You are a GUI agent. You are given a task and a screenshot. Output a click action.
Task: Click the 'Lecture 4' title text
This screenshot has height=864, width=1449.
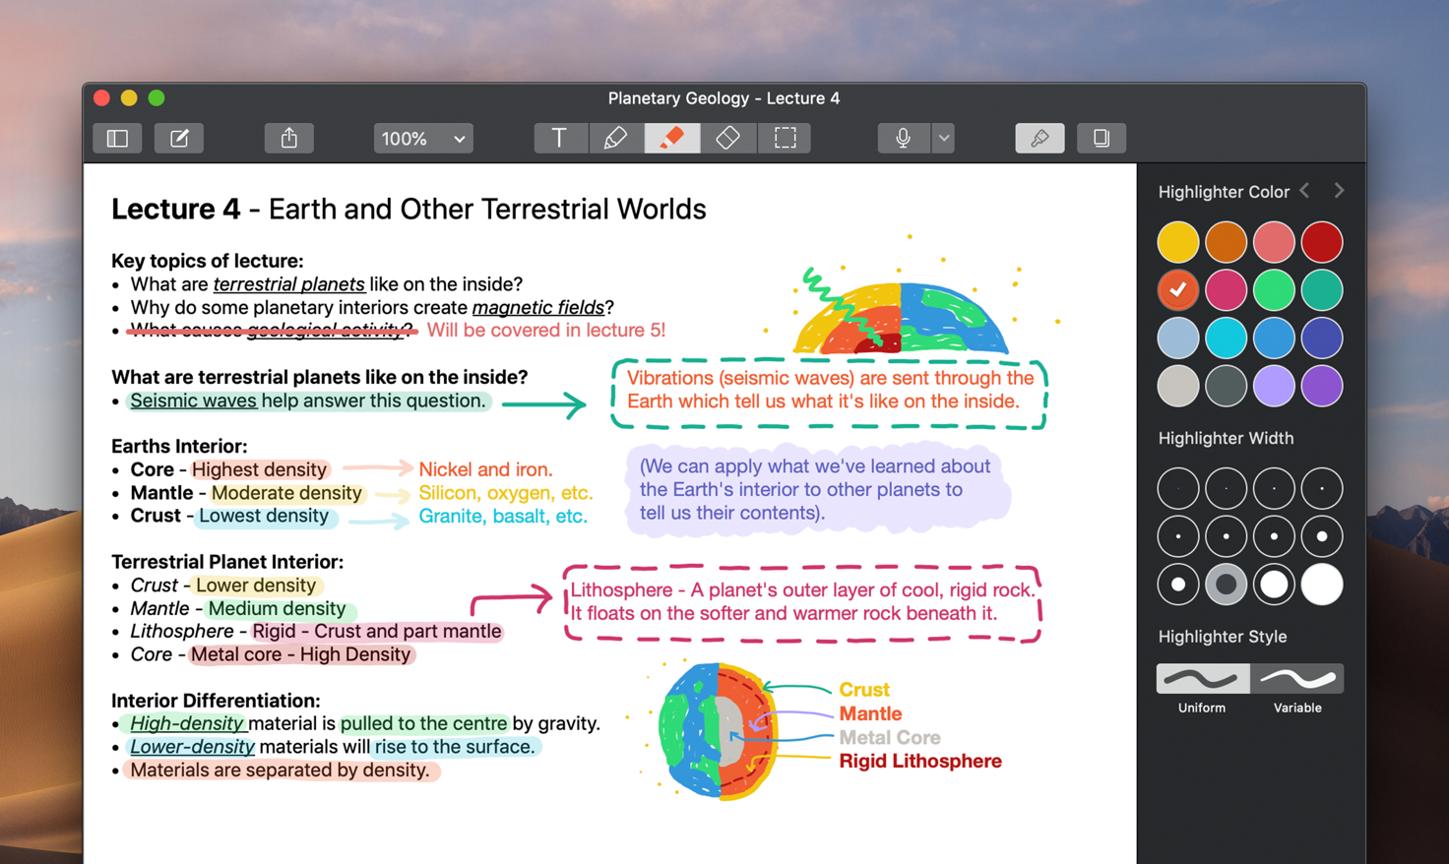[x=175, y=209]
